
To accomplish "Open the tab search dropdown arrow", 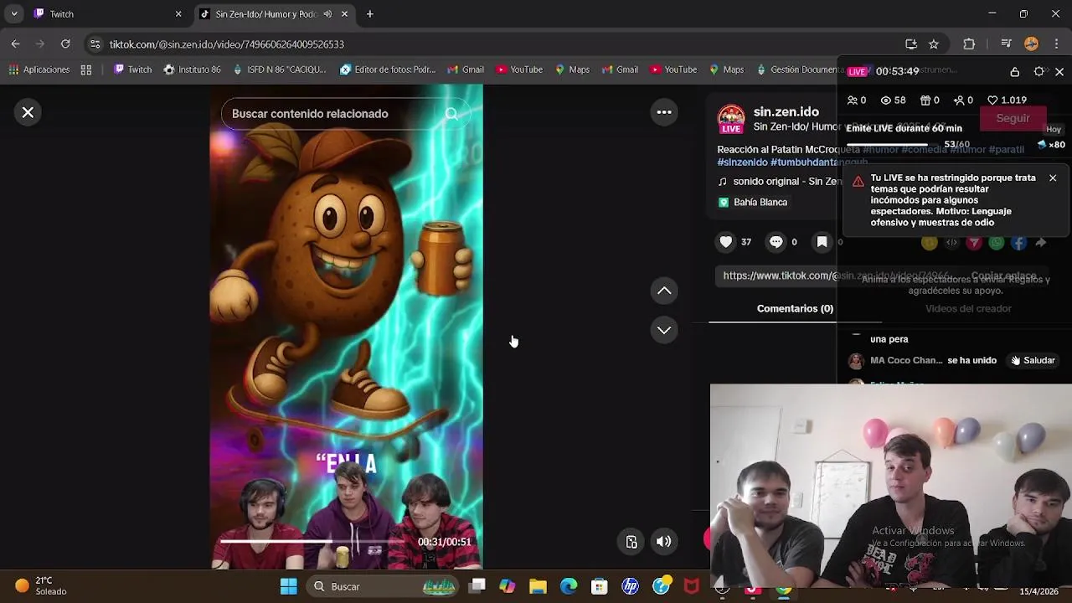I will click(x=13, y=14).
